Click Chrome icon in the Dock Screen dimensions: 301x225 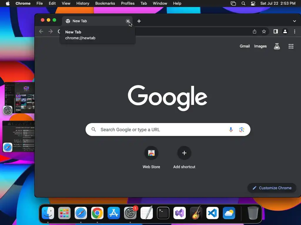(x=97, y=213)
